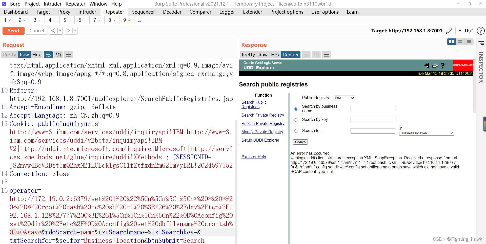Screen dimensions: 486x244
Task: Select 'Search by key' radio button
Action: (296, 120)
